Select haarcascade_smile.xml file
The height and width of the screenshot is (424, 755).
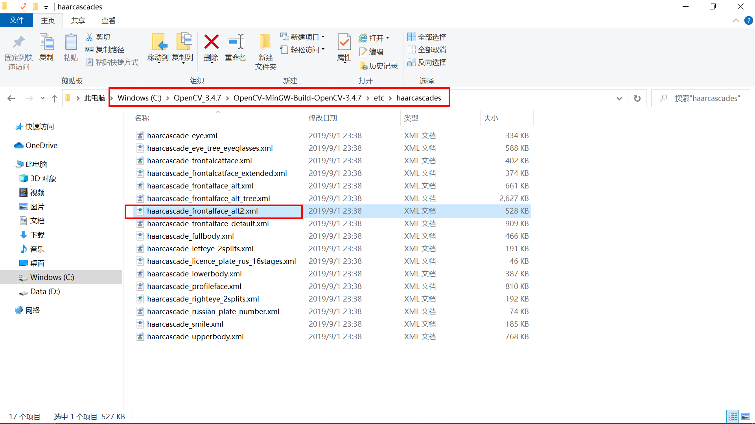(185, 324)
